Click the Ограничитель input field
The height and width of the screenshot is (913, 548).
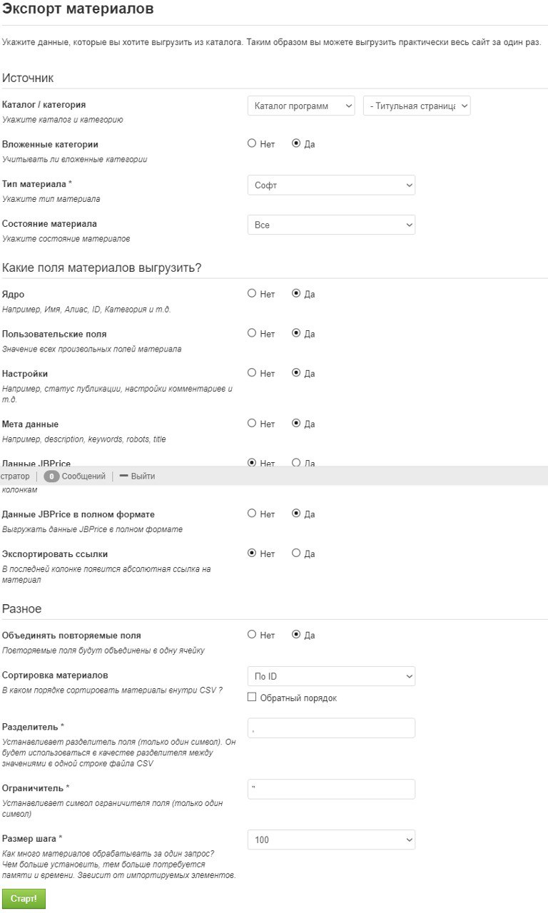tap(331, 789)
